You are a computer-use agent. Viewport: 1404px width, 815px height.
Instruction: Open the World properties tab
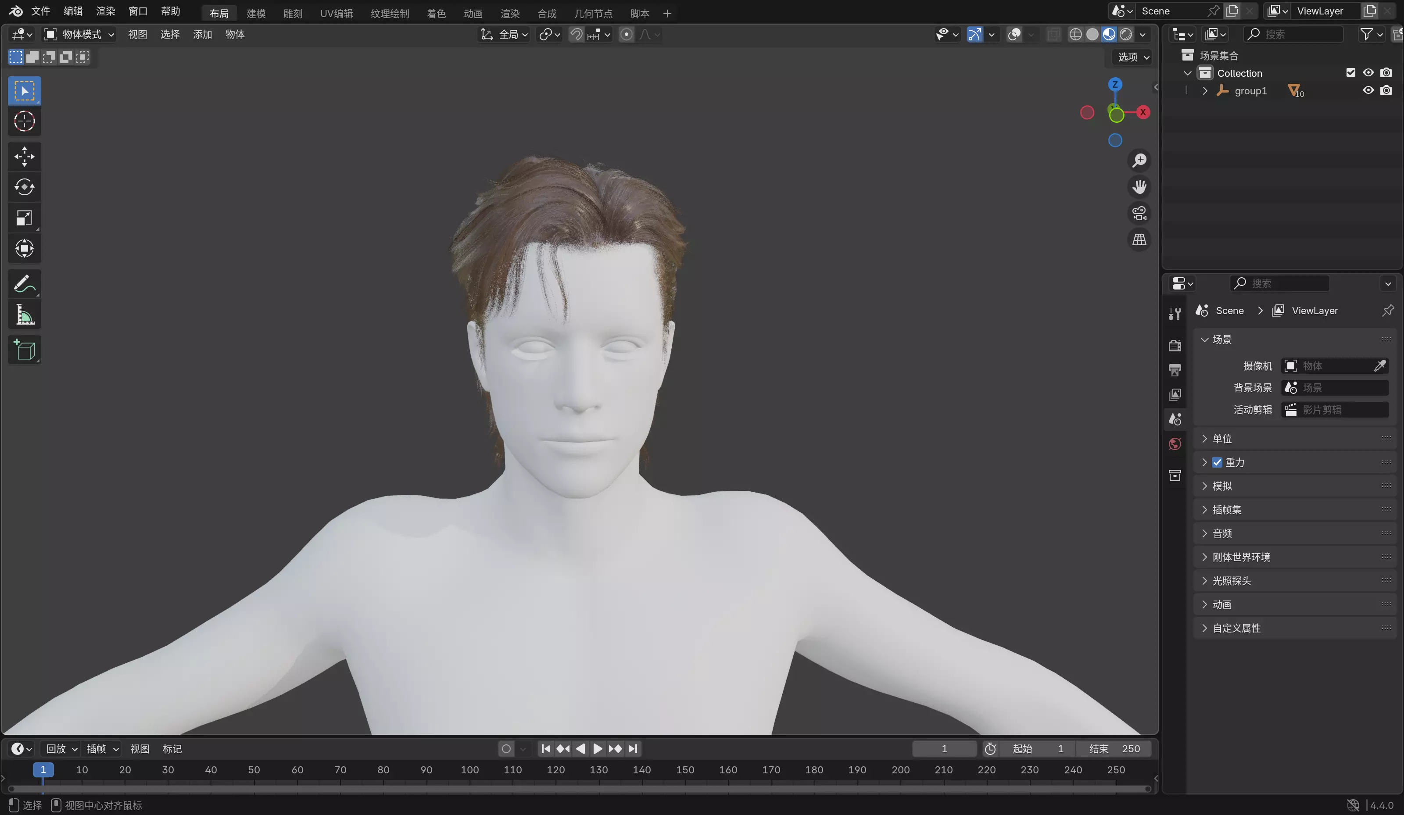[x=1175, y=444]
